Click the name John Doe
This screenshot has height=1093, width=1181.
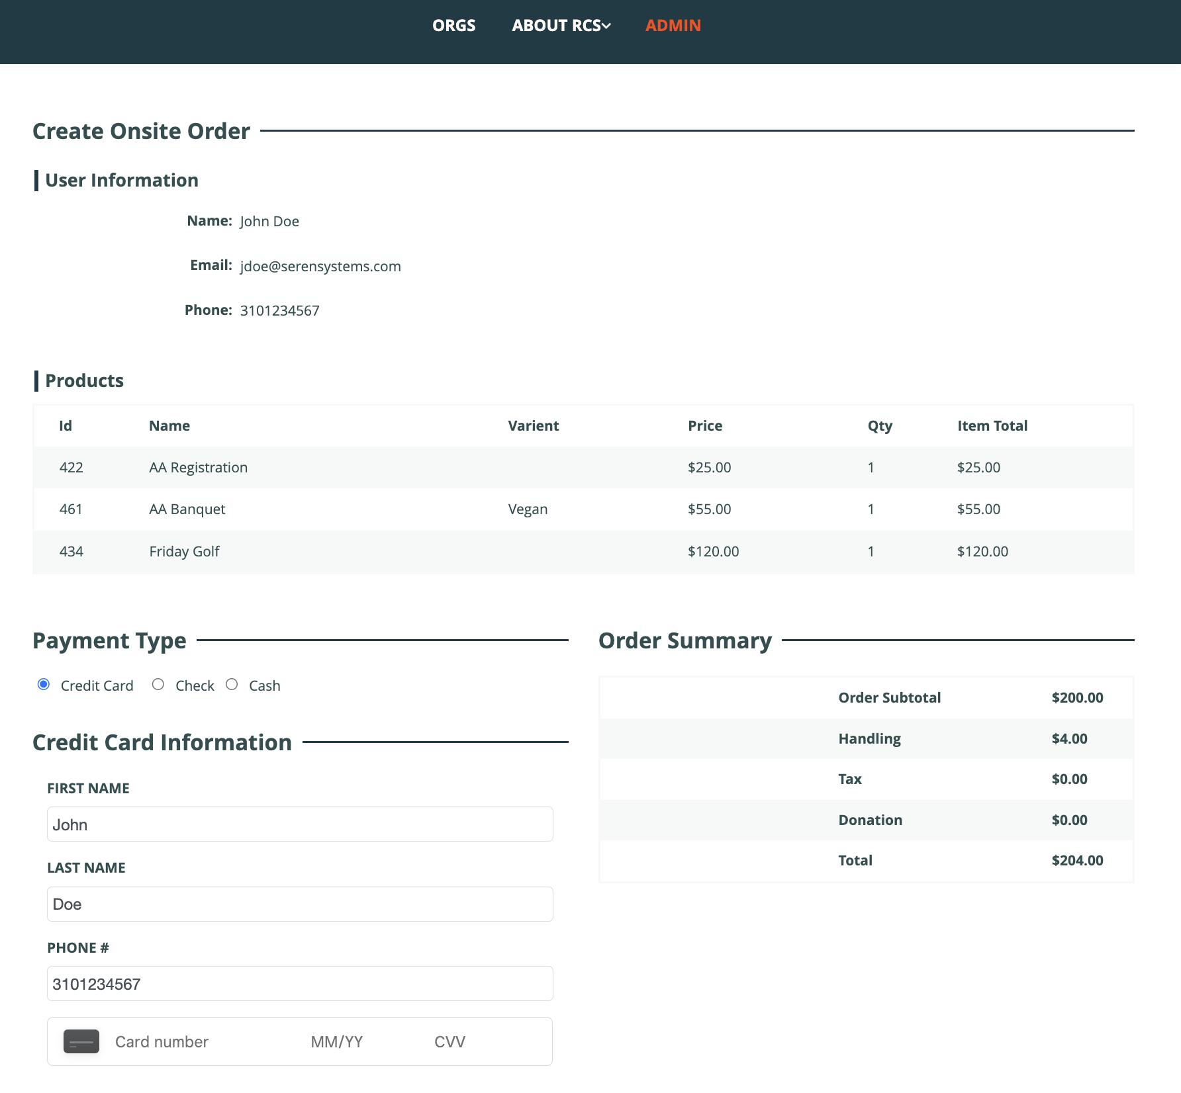(x=269, y=221)
